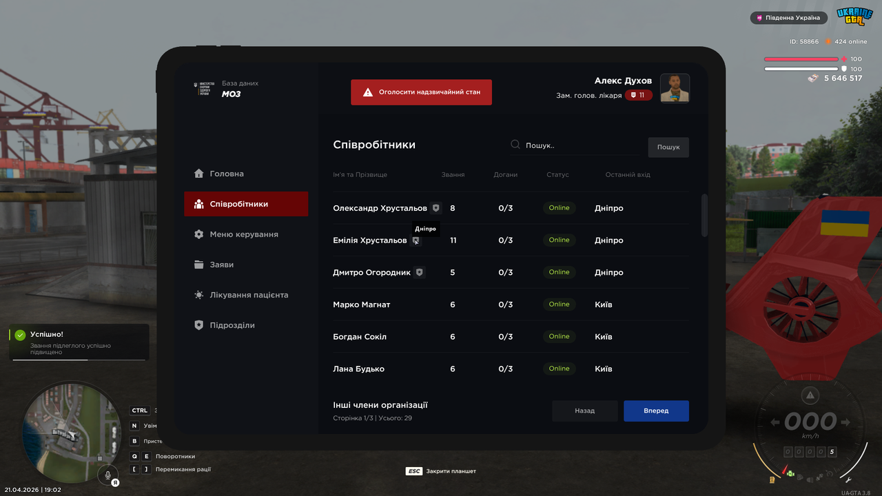
Task: Click the red rank badge showing 11
Action: (x=639, y=95)
